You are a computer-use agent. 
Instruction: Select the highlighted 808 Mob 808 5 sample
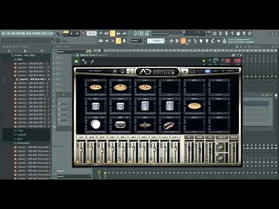click(33, 79)
